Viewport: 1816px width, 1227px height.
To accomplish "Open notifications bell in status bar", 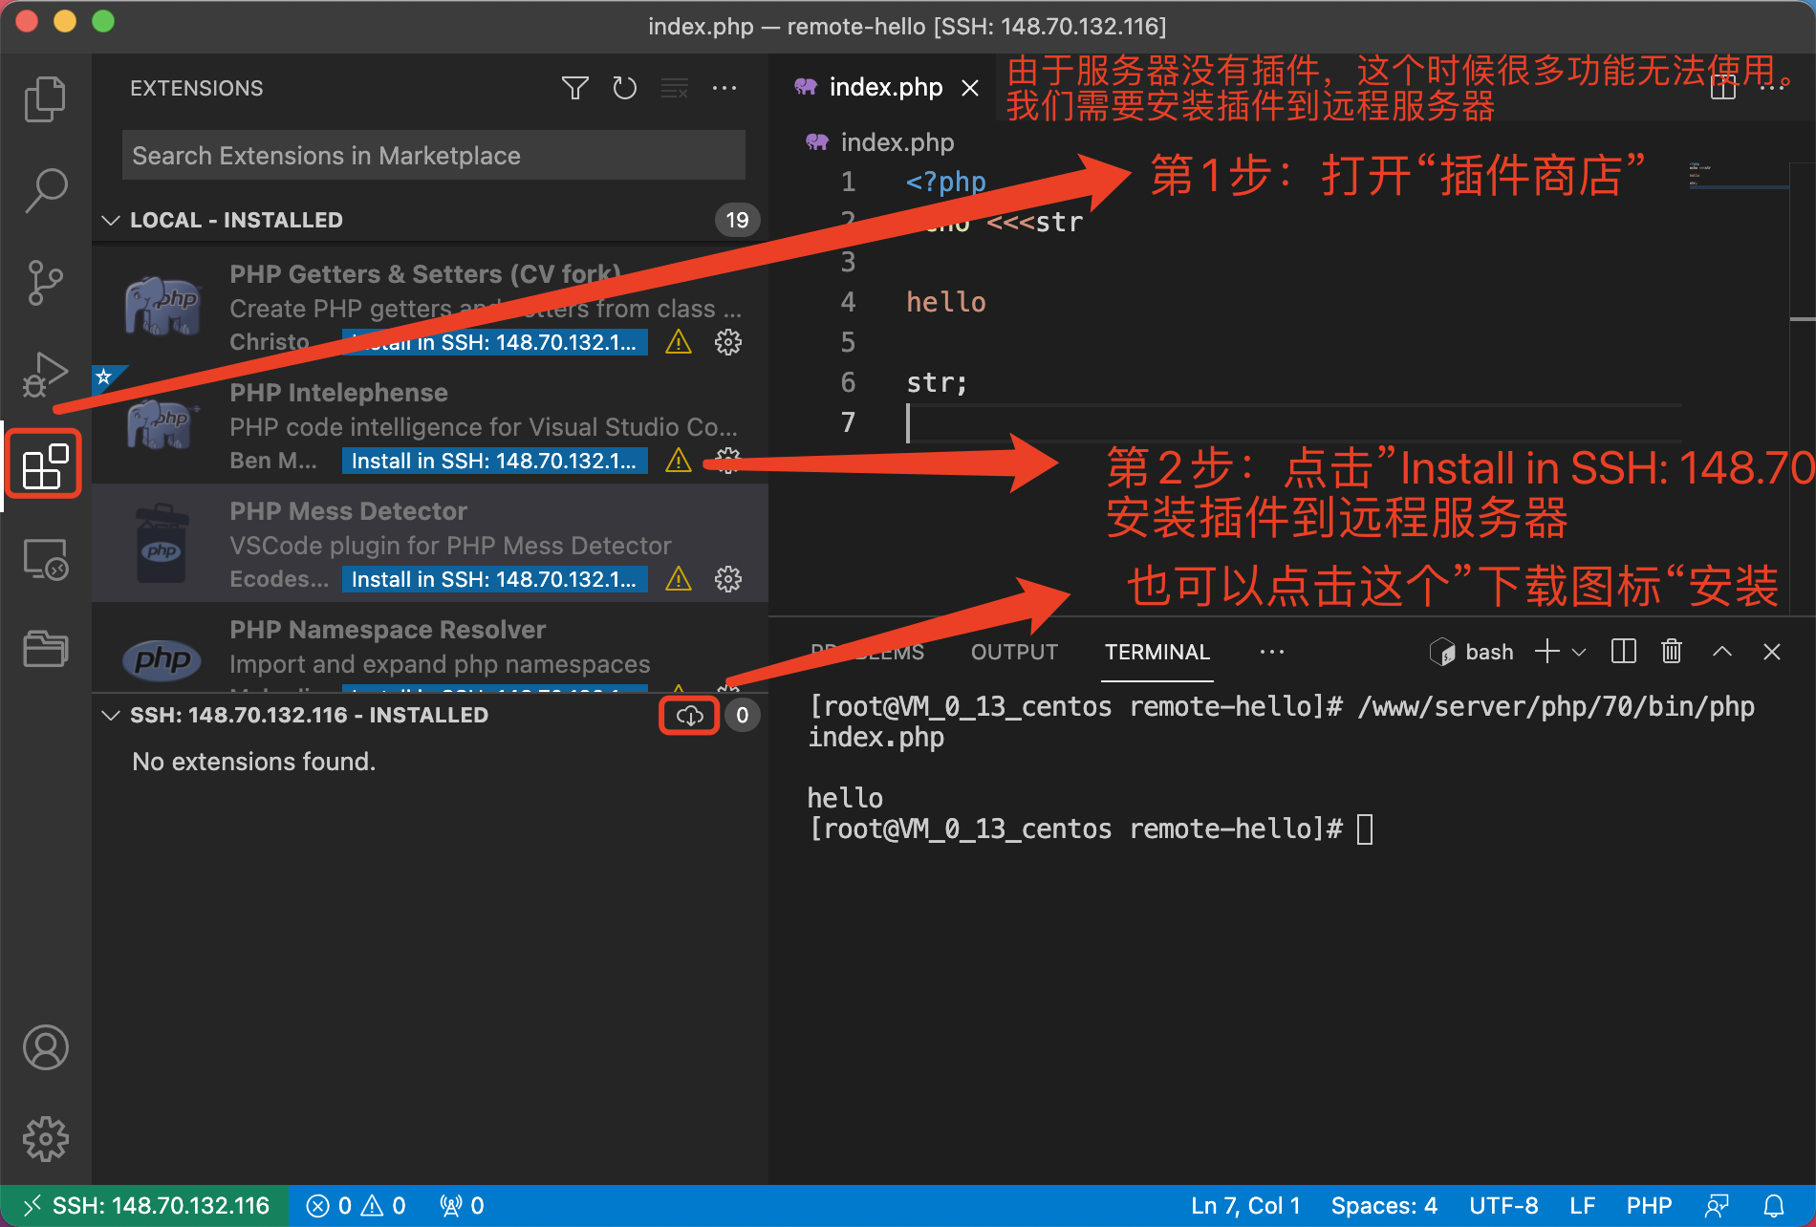I will click(x=1774, y=1206).
